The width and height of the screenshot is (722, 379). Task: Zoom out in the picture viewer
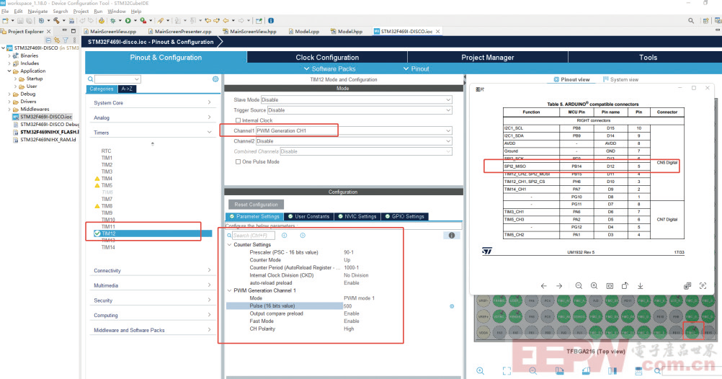[579, 286]
